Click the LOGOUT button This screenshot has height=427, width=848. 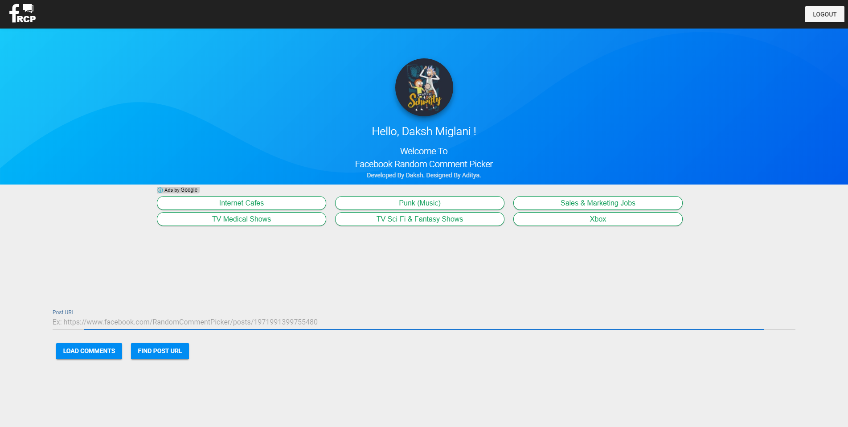pyautogui.click(x=824, y=14)
